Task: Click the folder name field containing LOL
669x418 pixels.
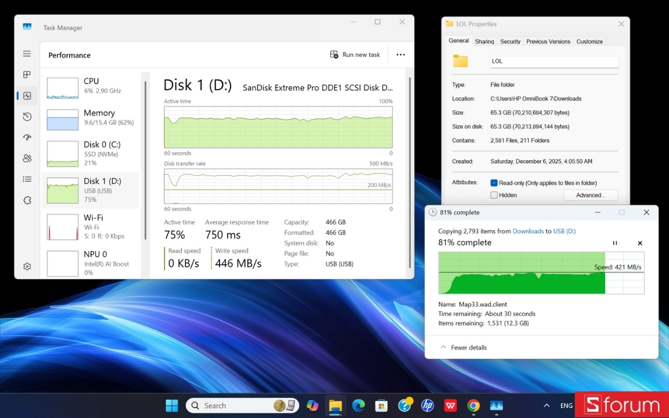Action: tap(553, 61)
